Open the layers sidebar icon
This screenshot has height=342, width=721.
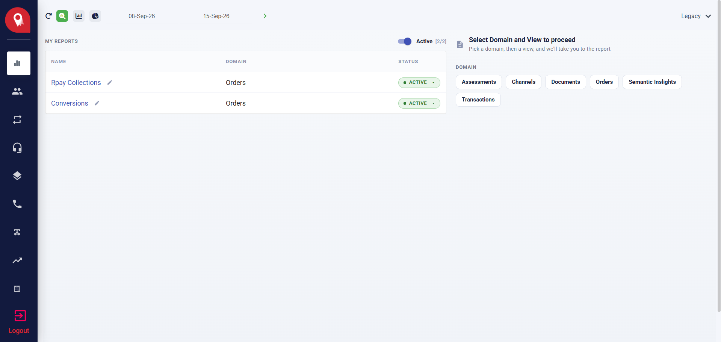[x=17, y=176]
